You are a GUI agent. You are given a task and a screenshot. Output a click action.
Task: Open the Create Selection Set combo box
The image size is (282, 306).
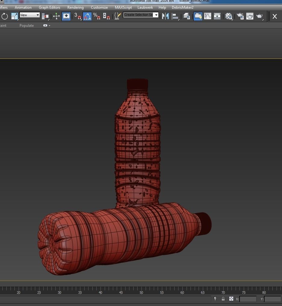[x=141, y=14]
